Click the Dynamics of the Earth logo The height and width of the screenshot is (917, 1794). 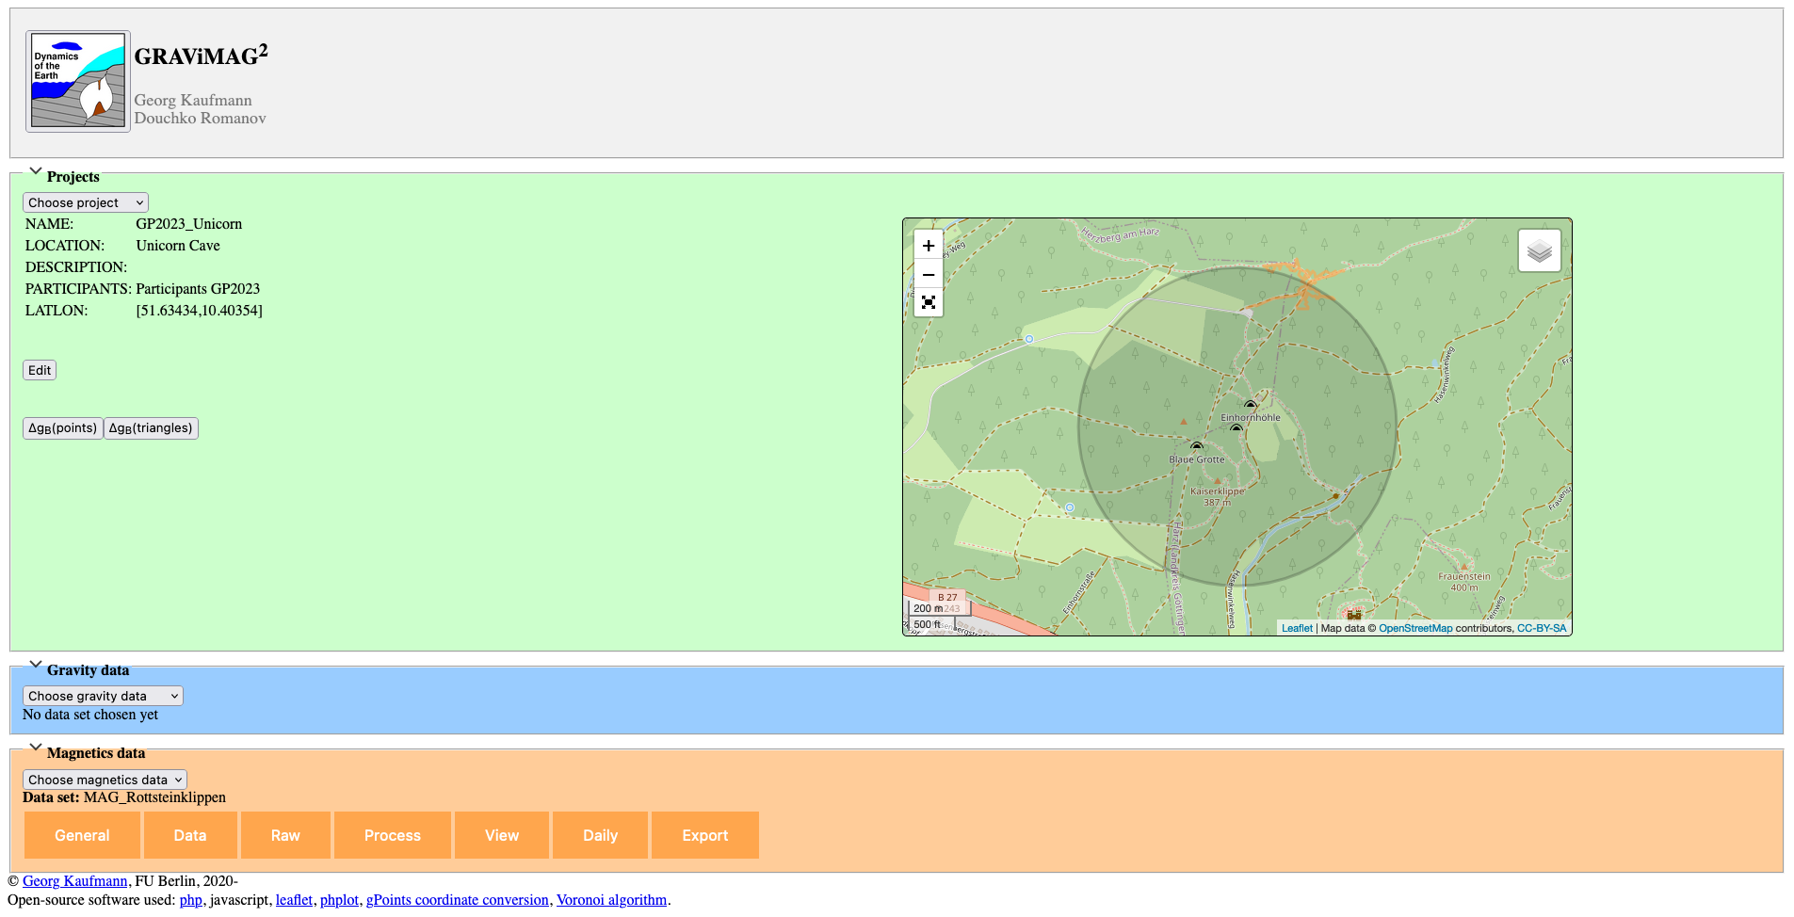point(78,81)
